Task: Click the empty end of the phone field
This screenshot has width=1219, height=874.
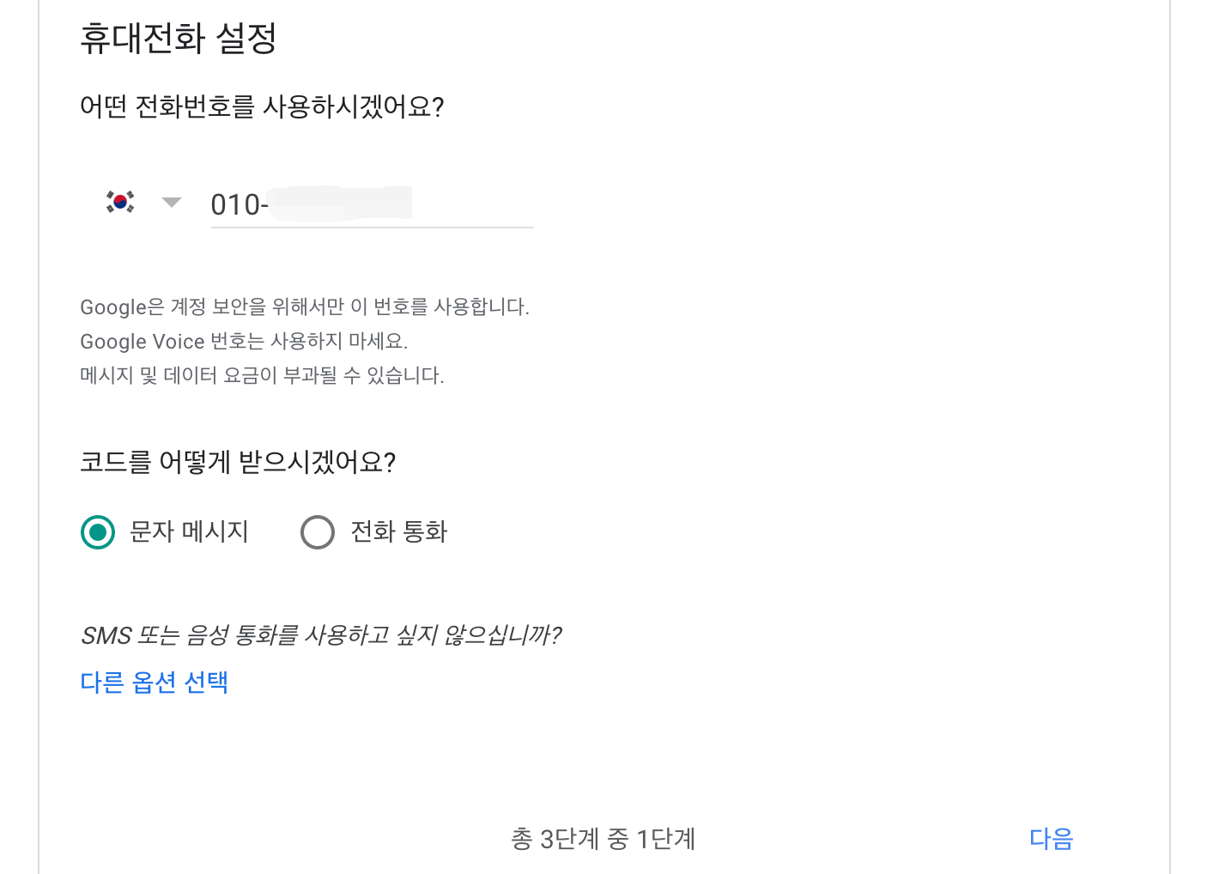Action: tap(474, 205)
